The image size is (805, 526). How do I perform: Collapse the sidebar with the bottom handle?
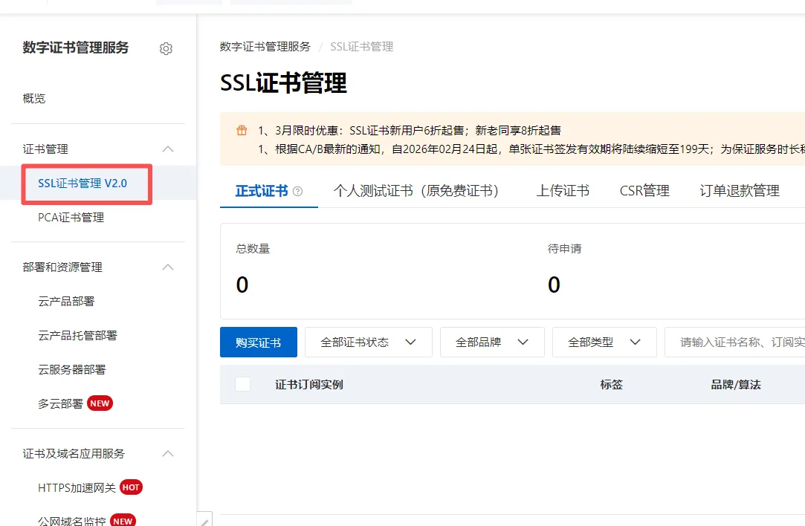(204, 519)
